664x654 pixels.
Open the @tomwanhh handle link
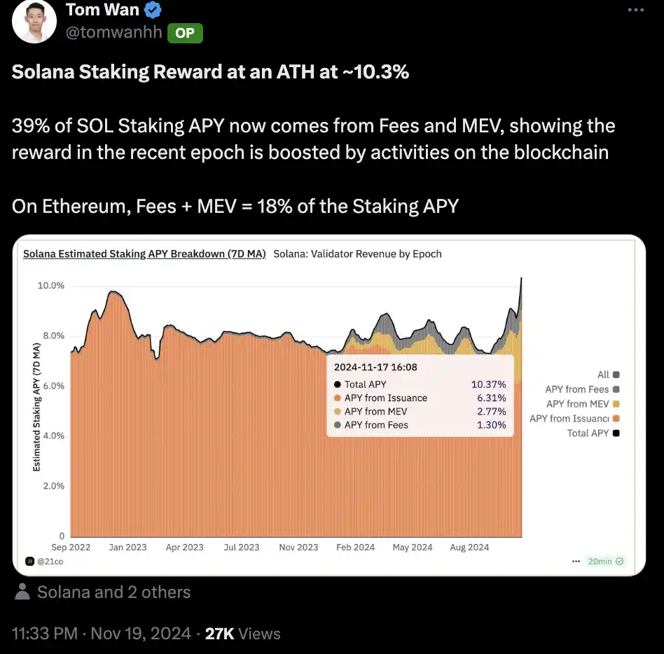point(114,32)
